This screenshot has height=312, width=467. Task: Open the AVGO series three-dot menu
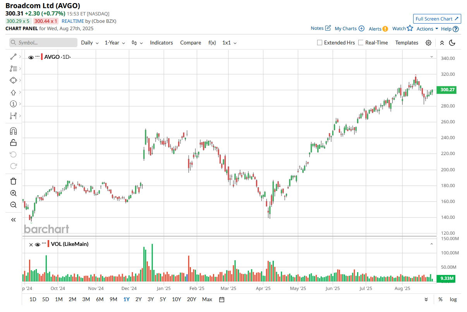tap(38, 56)
